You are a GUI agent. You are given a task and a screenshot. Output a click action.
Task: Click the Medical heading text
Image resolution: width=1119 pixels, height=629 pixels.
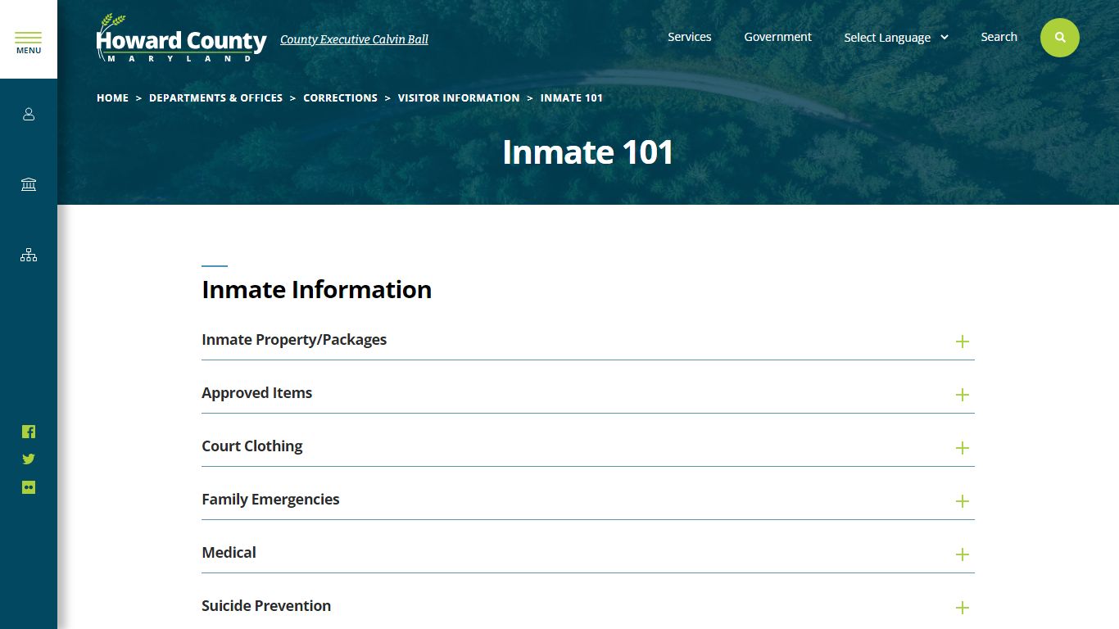229,553
